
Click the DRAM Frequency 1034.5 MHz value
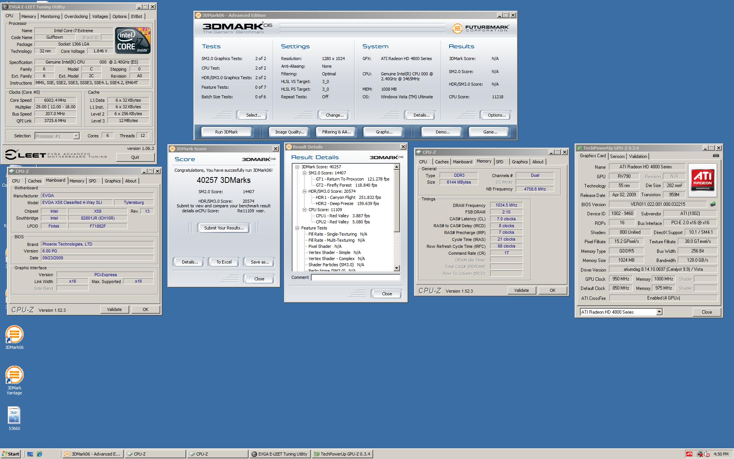click(506, 205)
